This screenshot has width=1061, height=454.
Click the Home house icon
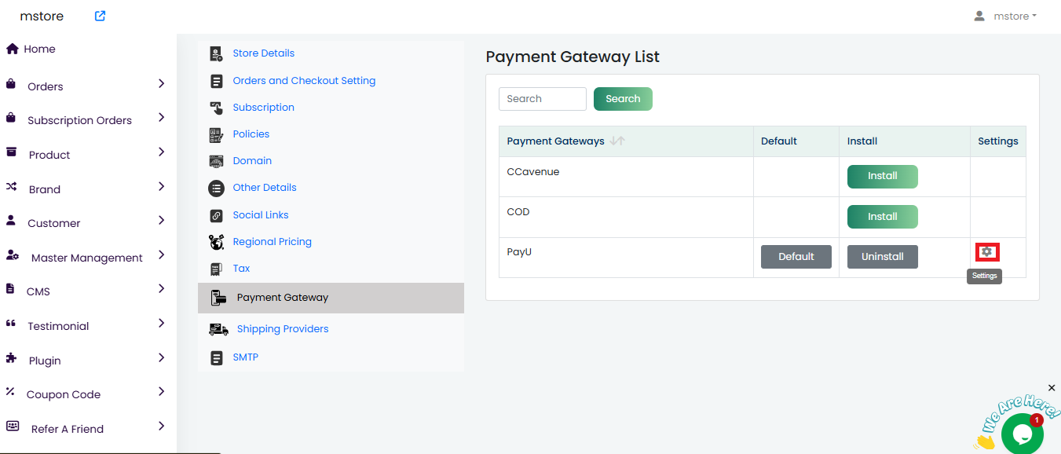click(x=12, y=49)
